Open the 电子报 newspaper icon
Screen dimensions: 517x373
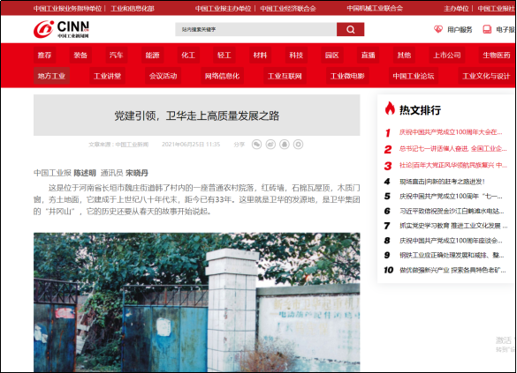point(487,30)
